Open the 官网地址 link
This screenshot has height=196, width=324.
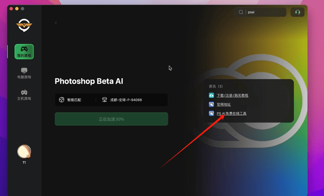[223, 105]
